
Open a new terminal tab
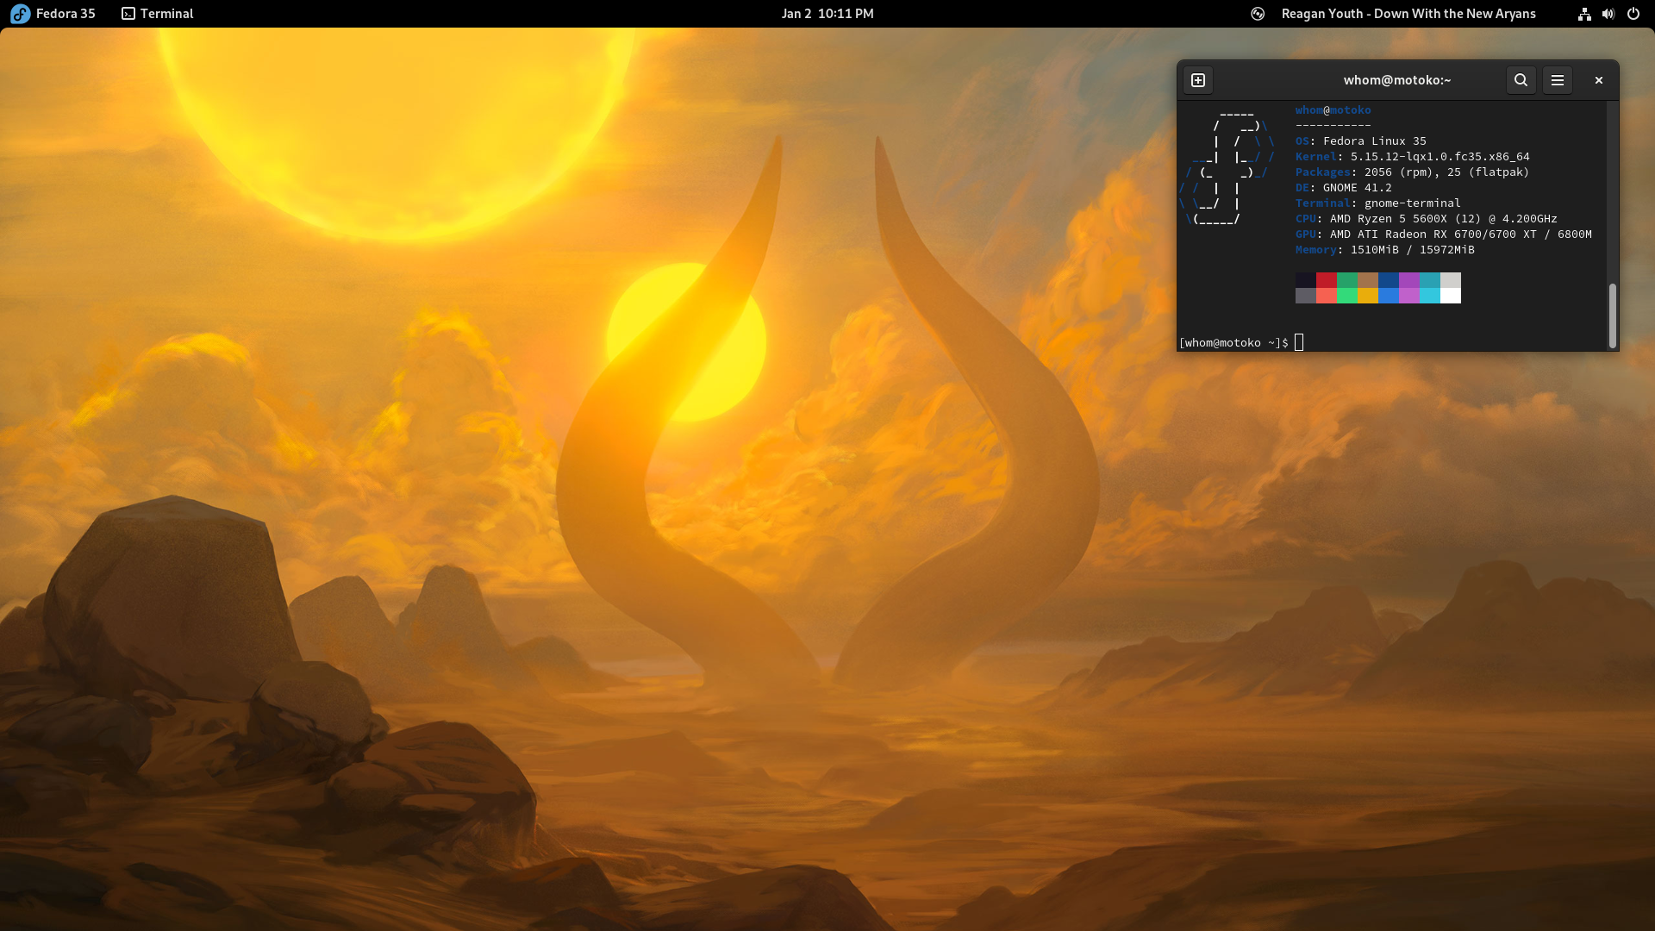click(1198, 80)
